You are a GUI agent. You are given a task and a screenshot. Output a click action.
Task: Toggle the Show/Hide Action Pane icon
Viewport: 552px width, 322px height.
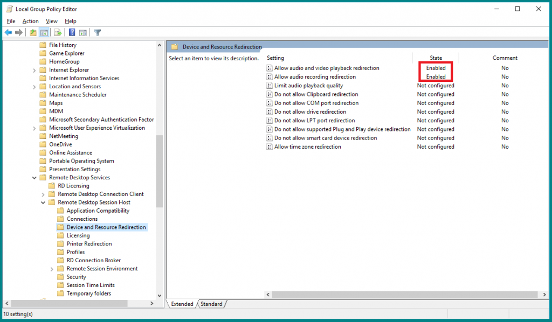(83, 33)
